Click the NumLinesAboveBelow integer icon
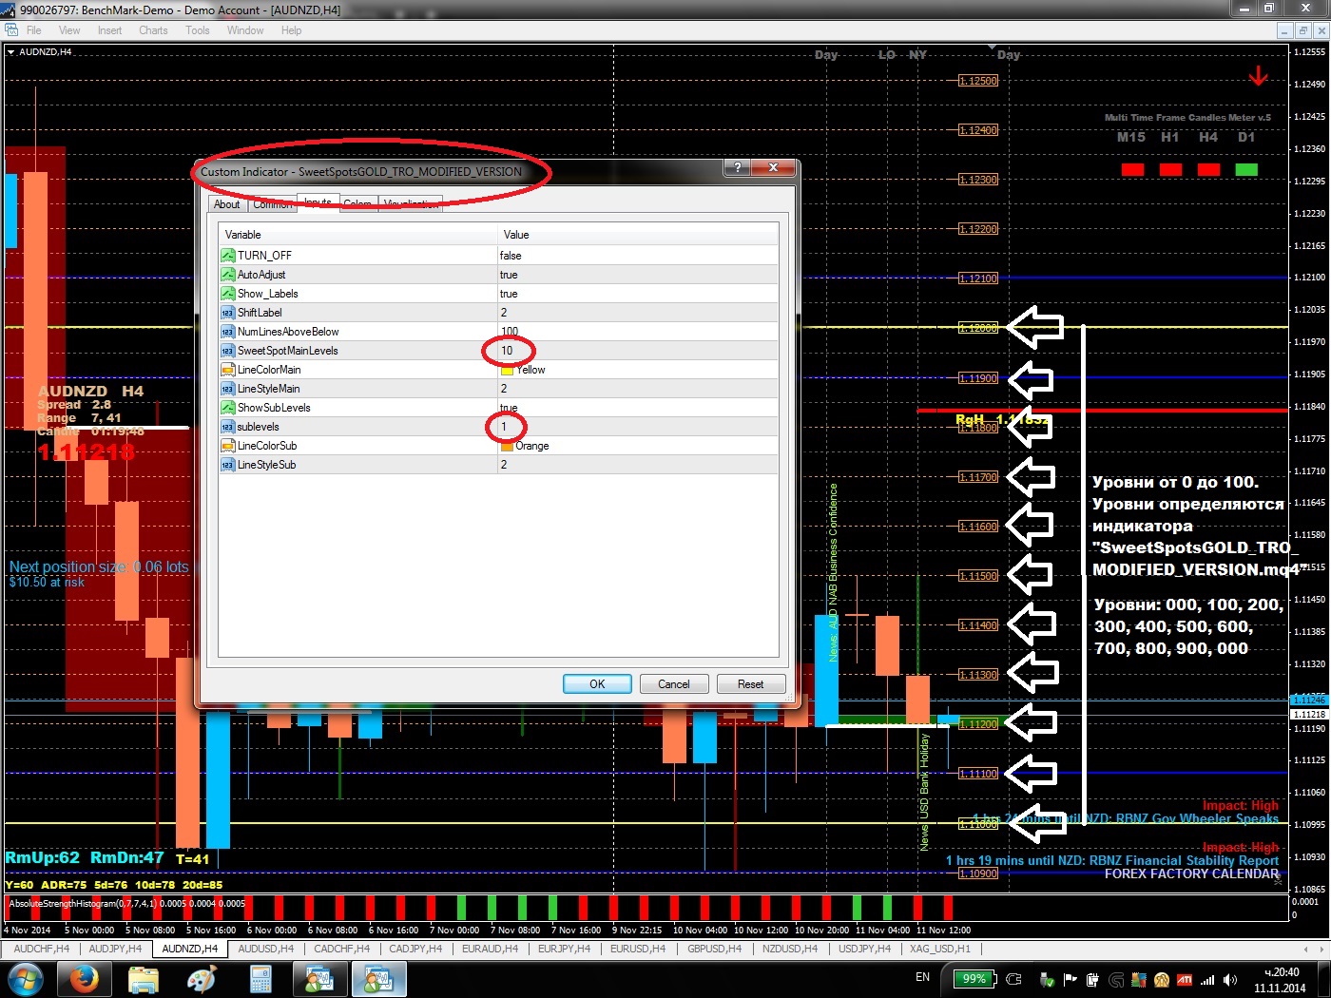Viewport: 1331px width, 998px height. 227,331
